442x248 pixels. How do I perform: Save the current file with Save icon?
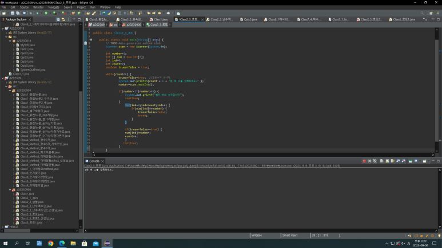(x=13, y=13)
